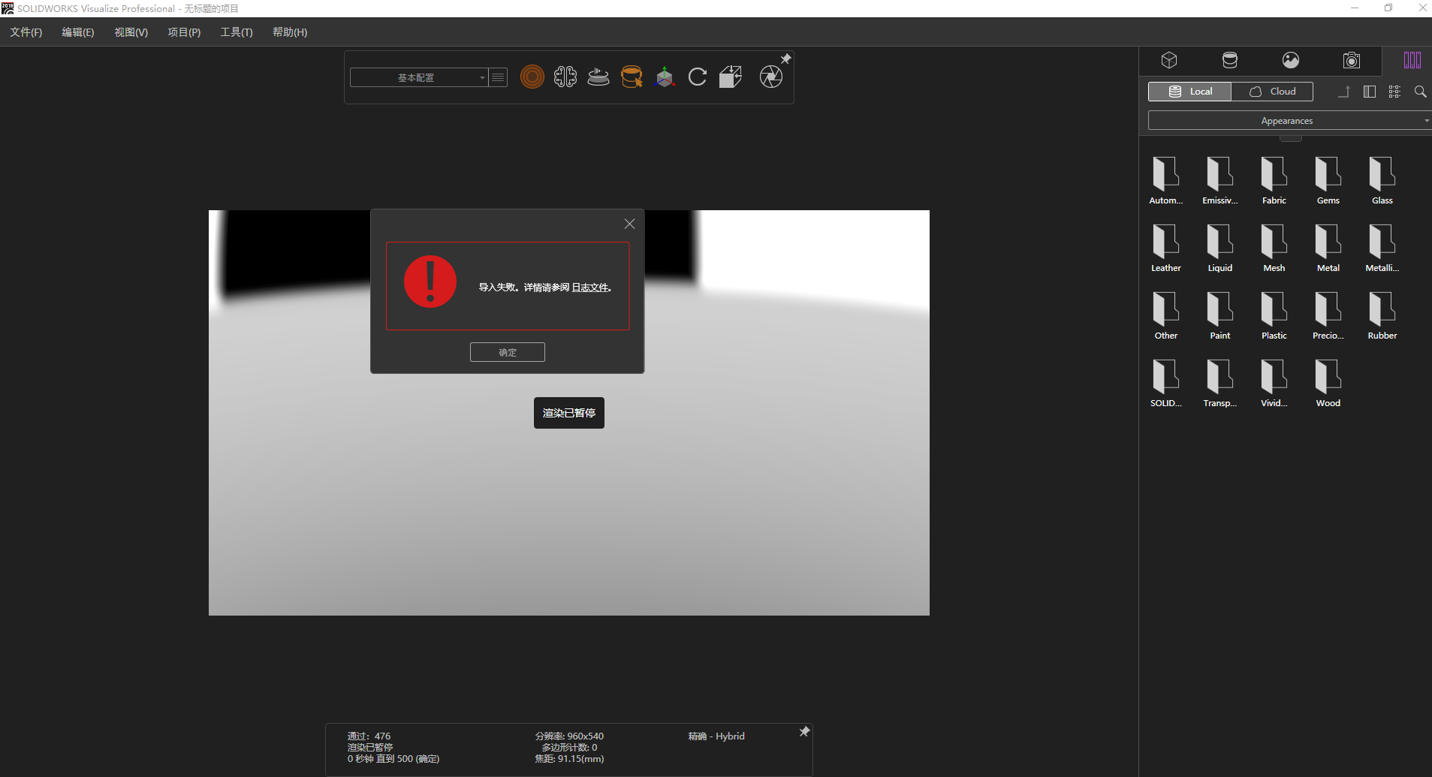Open the Glass appearance folder
The width and height of the screenshot is (1432, 777).
[x=1382, y=181]
